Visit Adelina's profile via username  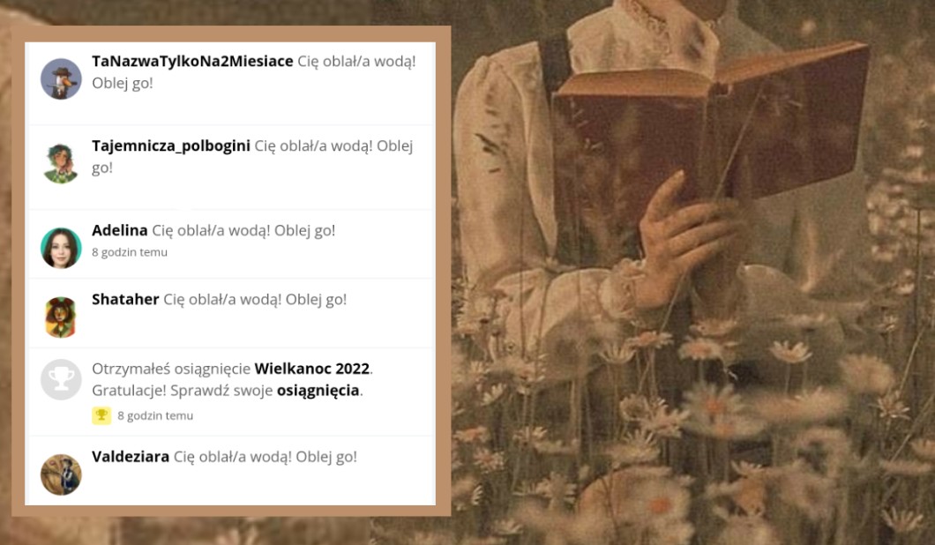point(120,230)
